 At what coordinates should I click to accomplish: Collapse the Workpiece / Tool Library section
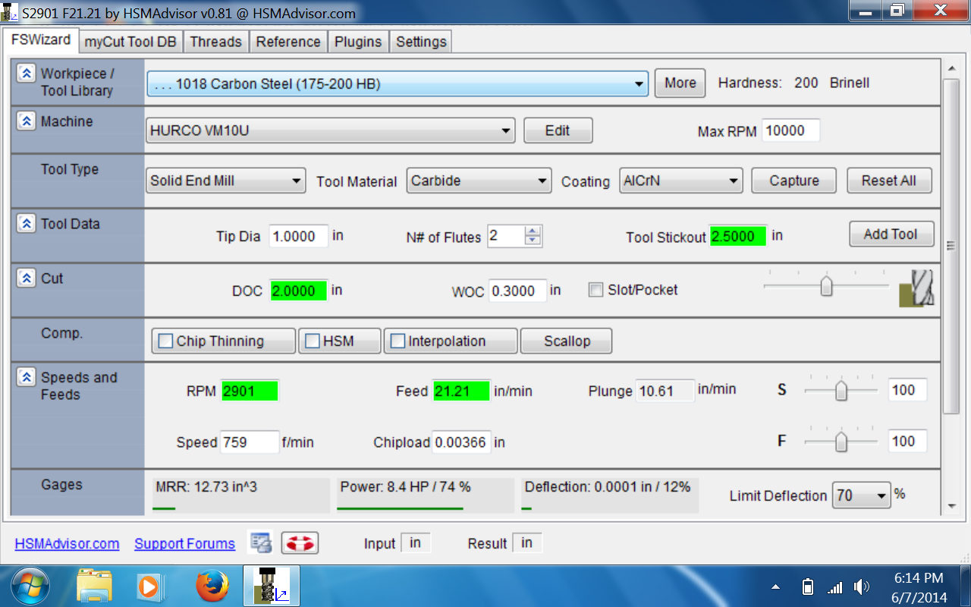27,74
